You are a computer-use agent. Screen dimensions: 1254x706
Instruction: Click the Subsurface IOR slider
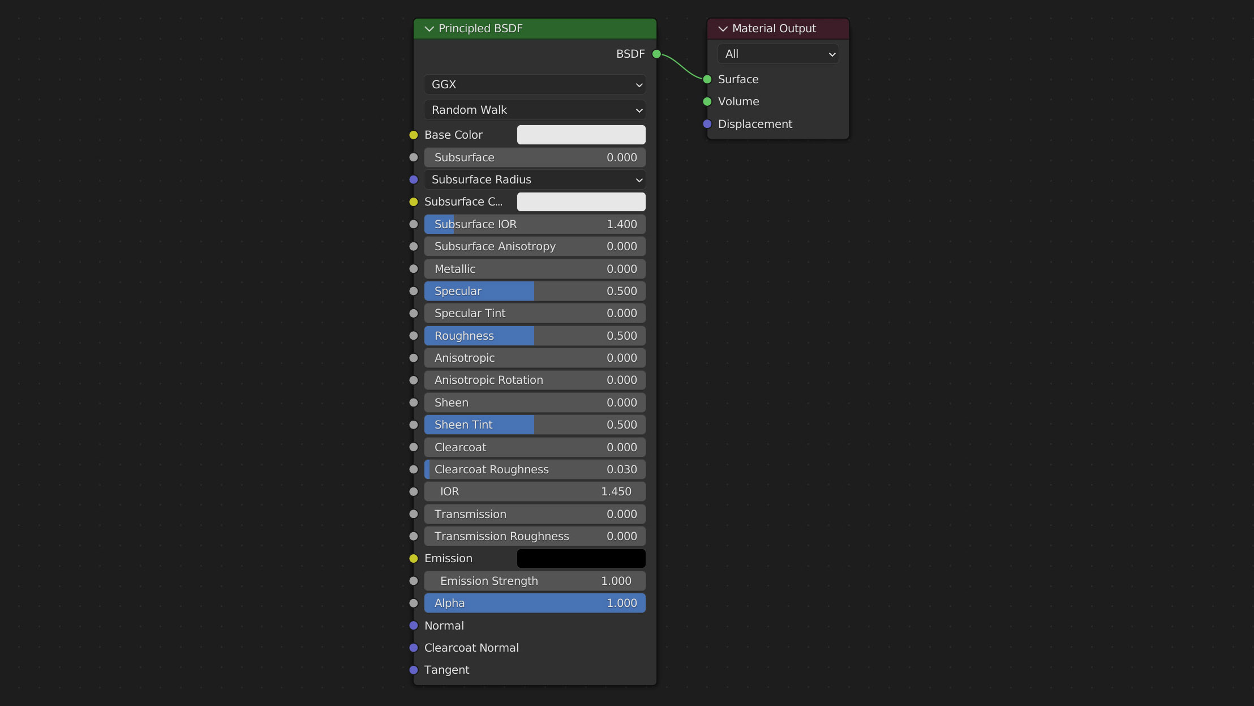click(x=535, y=224)
